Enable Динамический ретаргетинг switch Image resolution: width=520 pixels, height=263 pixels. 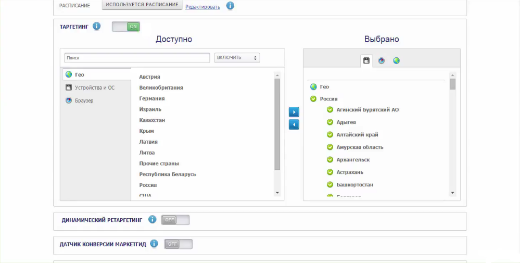[175, 220]
